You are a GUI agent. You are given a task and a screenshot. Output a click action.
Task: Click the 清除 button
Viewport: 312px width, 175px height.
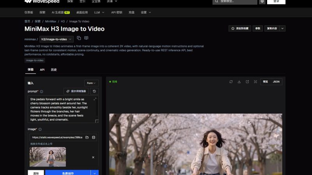[x=36, y=173]
